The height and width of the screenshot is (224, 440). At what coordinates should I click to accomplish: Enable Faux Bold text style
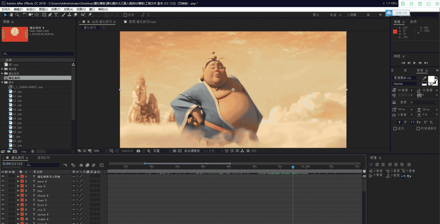pyautogui.click(x=399, y=122)
